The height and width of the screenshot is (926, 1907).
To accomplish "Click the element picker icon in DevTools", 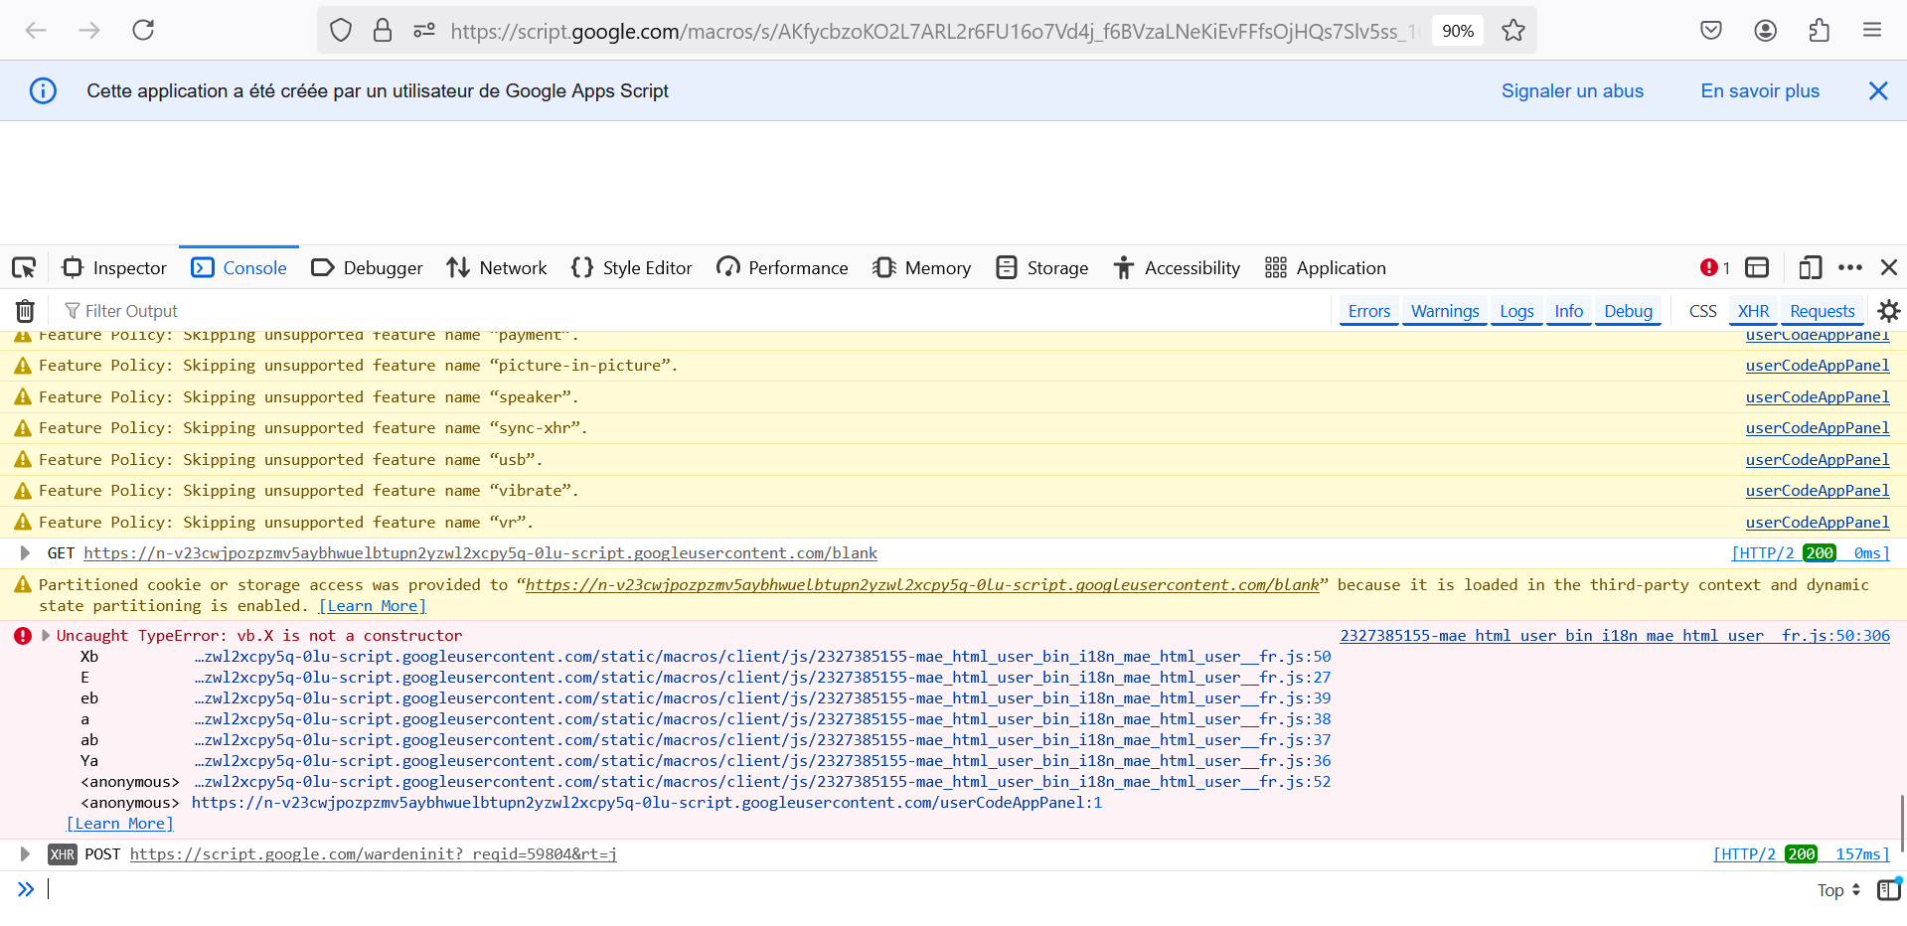I will coord(24,267).
